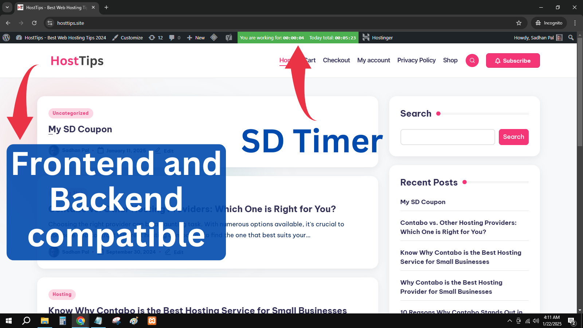
Task: Show hidden system tray icons
Action: pos(509,321)
